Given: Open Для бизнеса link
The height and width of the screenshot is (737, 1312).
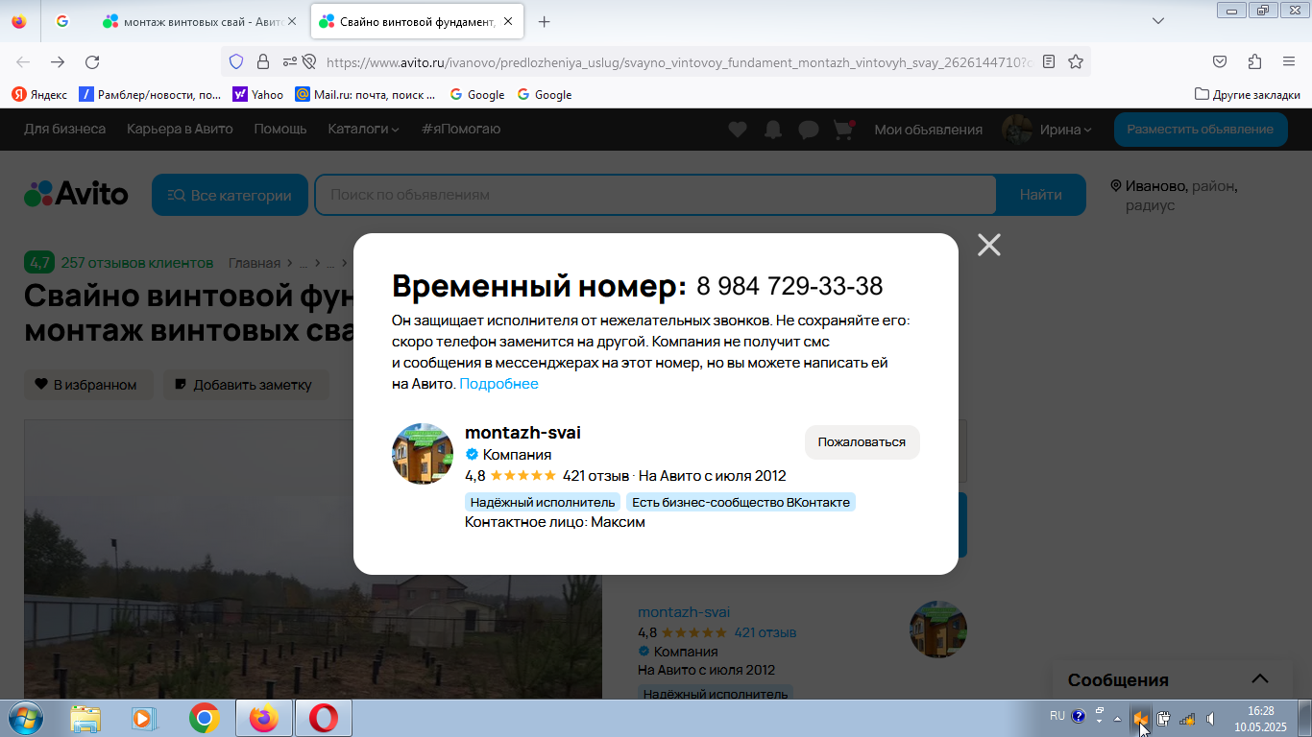Looking at the screenshot, I should (64, 129).
